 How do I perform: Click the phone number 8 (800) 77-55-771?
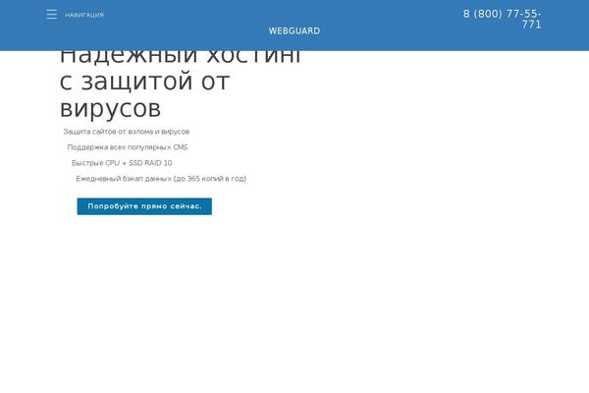coord(503,20)
